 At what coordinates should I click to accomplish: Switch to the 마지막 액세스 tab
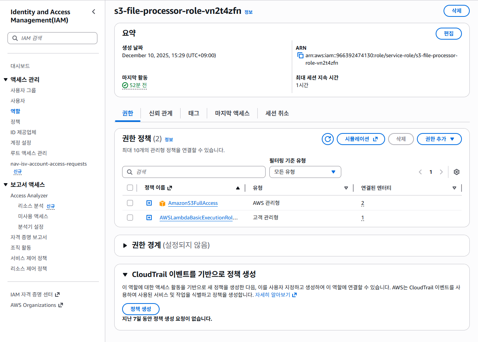coord(232,113)
